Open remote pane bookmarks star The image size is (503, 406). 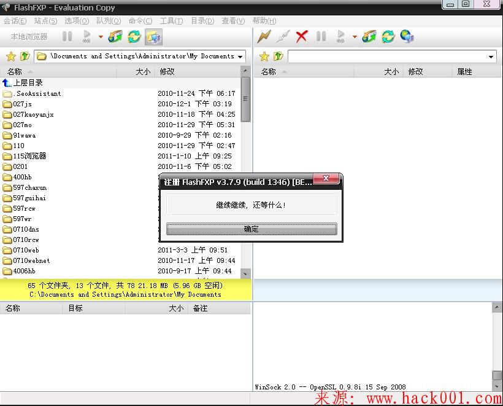tap(264, 57)
